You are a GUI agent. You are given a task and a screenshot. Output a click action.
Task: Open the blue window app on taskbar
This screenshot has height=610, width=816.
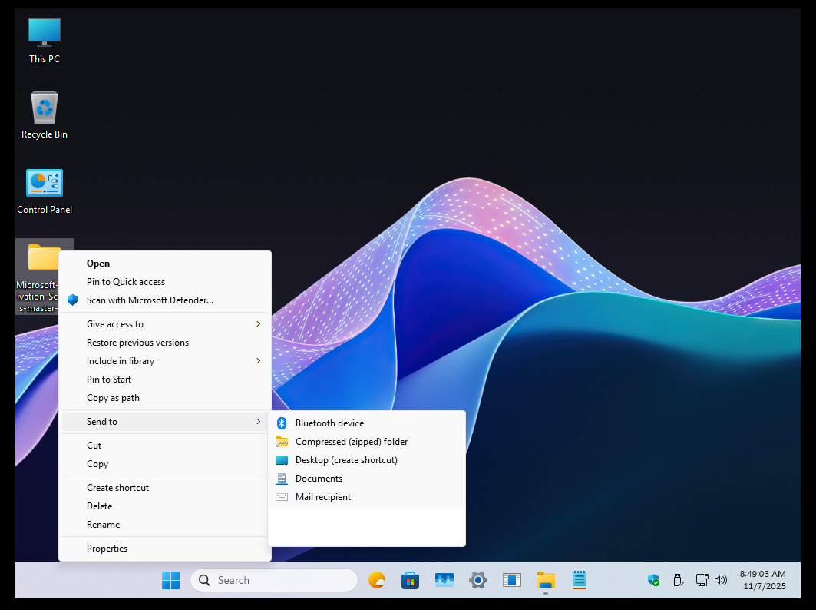(511, 580)
